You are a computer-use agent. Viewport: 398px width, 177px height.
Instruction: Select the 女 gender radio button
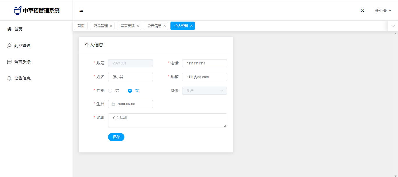click(130, 91)
